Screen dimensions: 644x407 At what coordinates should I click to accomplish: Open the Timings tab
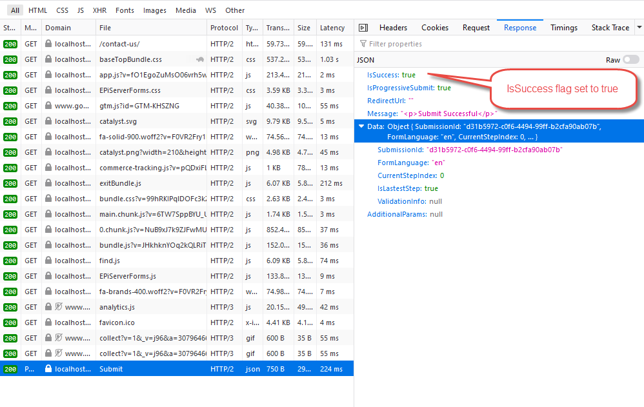(563, 28)
